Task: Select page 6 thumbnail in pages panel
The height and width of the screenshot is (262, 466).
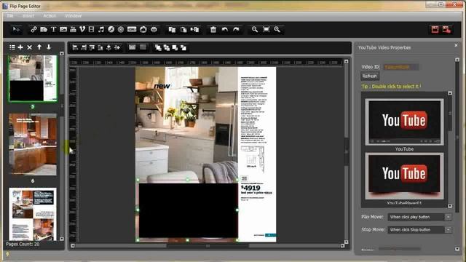Action: [x=33, y=144]
